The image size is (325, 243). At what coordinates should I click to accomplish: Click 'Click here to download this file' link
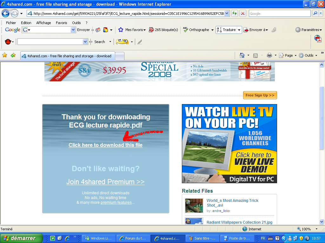tap(105, 145)
